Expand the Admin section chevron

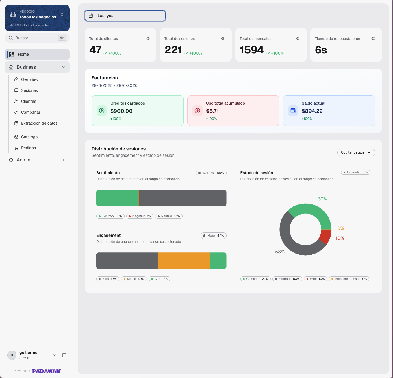click(x=64, y=160)
